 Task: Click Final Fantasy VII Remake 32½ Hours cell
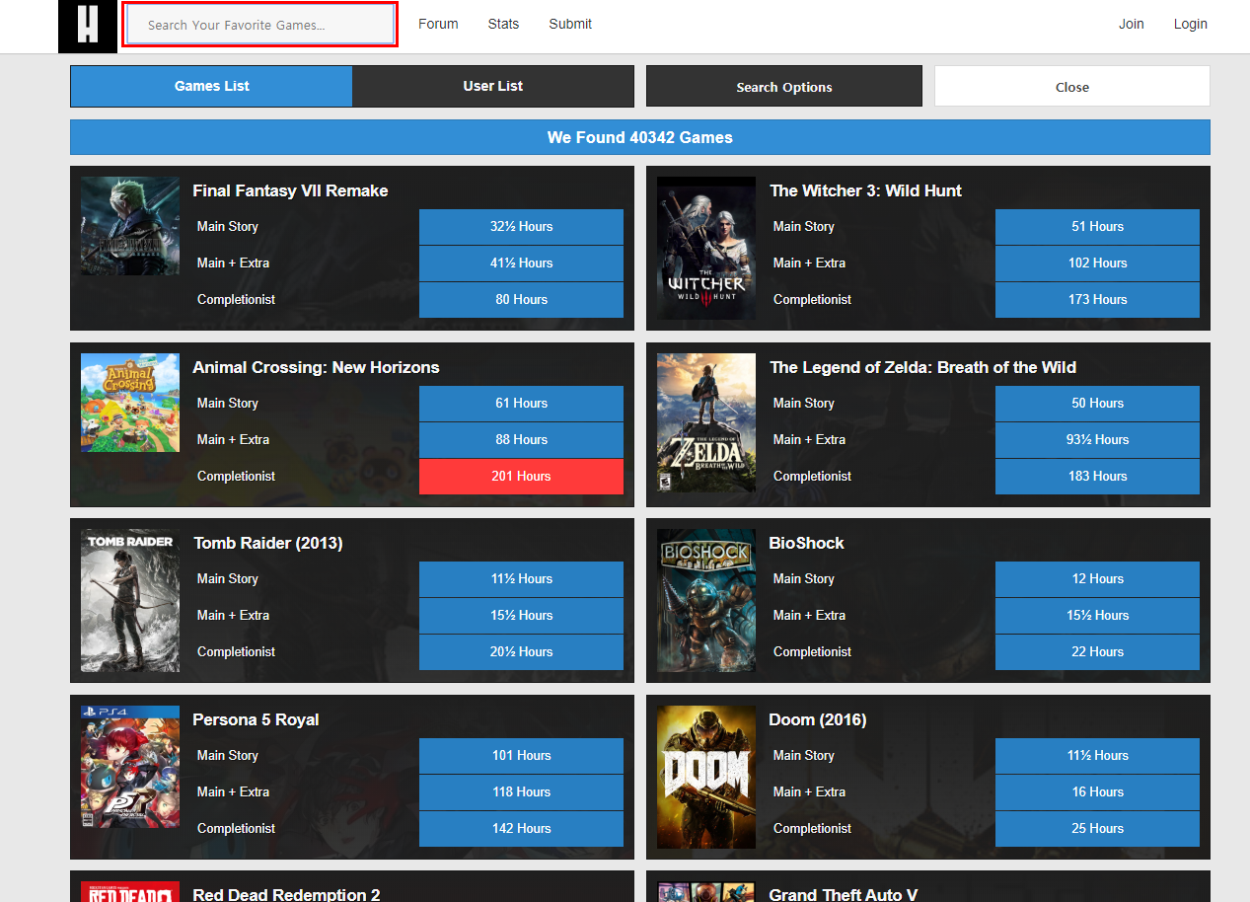pyautogui.click(x=521, y=227)
